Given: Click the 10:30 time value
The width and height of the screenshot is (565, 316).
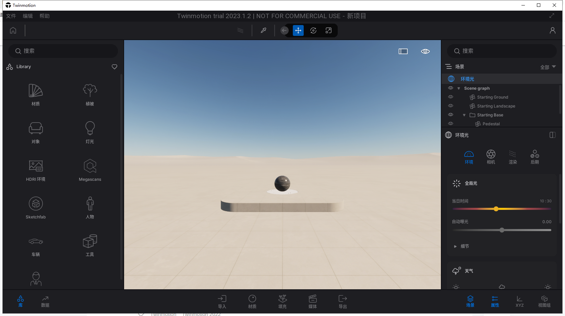Looking at the screenshot, I should click(546, 201).
